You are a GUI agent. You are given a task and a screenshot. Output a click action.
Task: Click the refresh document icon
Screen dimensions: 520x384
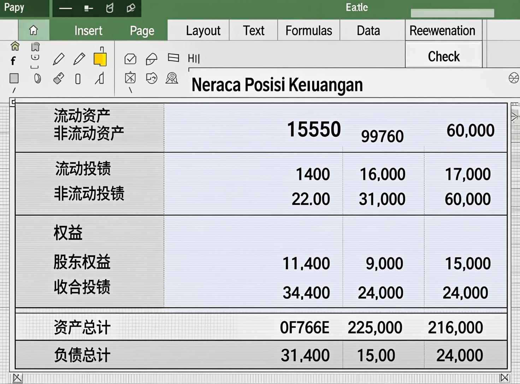[x=152, y=78]
